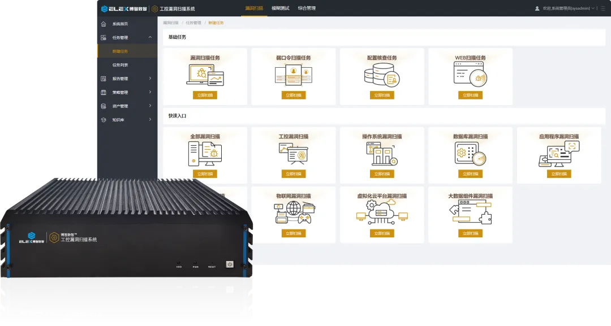Click the 系统首页 home icon in sidebar
This screenshot has height=326, width=611.
(103, 24)
